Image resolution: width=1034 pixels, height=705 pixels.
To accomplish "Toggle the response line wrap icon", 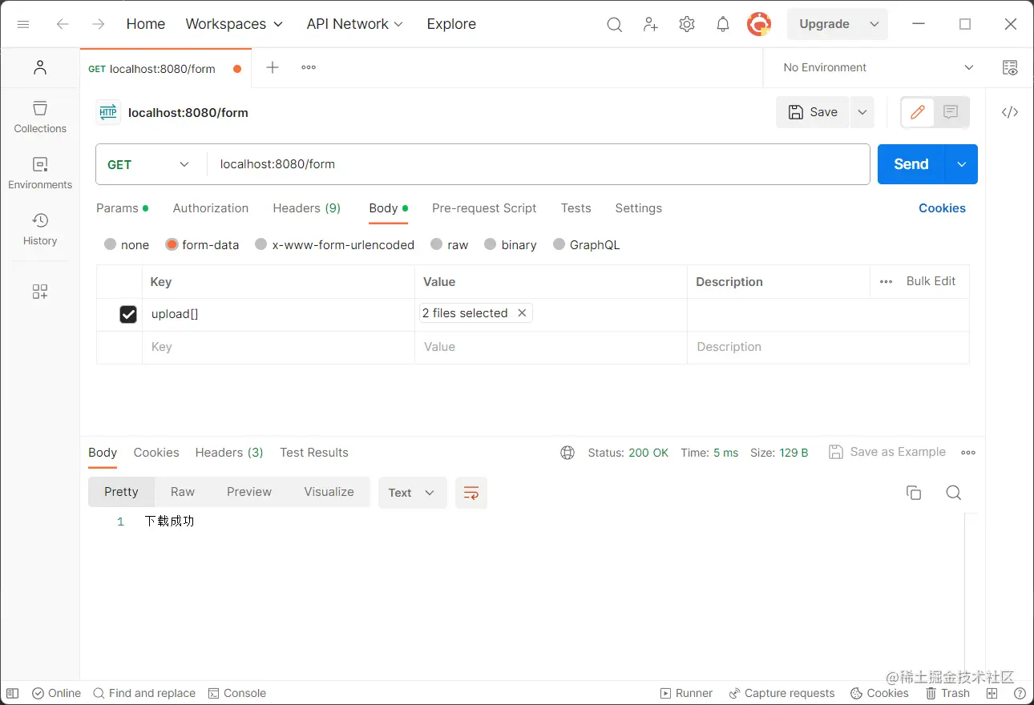I will [471, 493].
